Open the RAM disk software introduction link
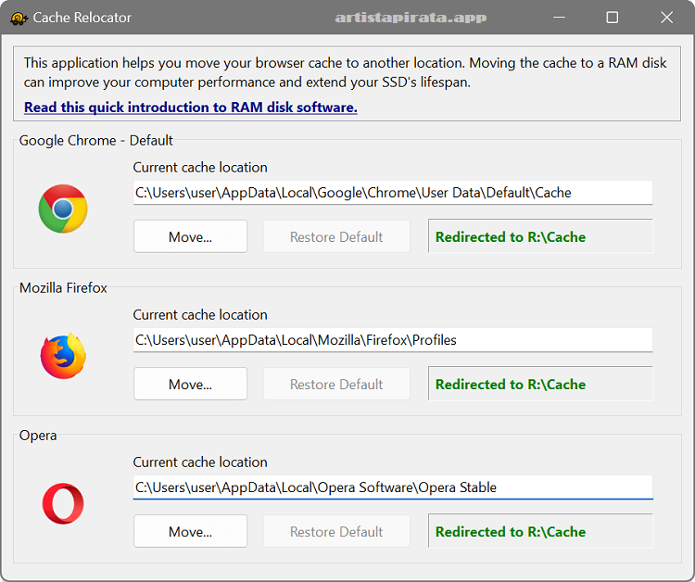 (191, 108)
